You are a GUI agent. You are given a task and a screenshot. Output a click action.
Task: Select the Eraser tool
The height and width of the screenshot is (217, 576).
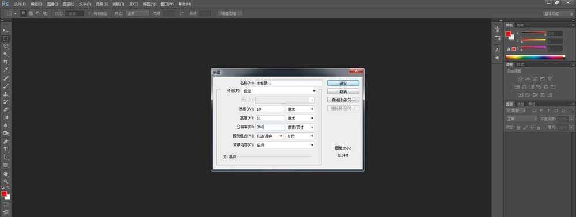pyautogui.click(x=6, y=109)
